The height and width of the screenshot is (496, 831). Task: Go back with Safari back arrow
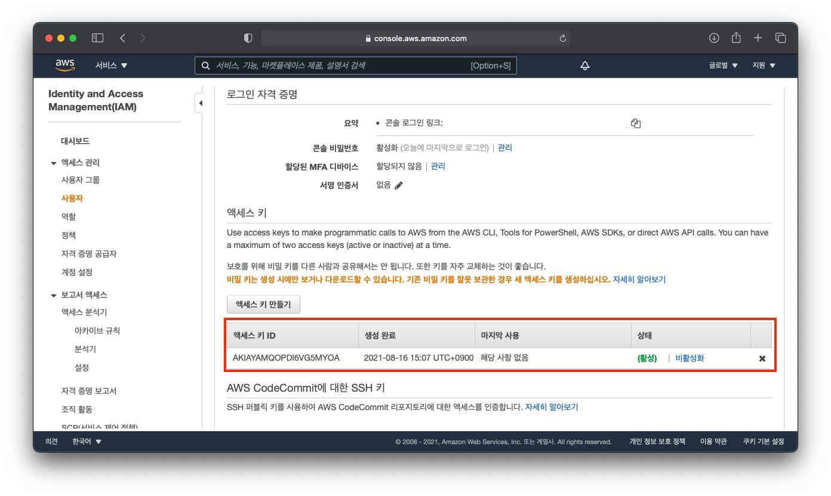click(x=122, y=38)
